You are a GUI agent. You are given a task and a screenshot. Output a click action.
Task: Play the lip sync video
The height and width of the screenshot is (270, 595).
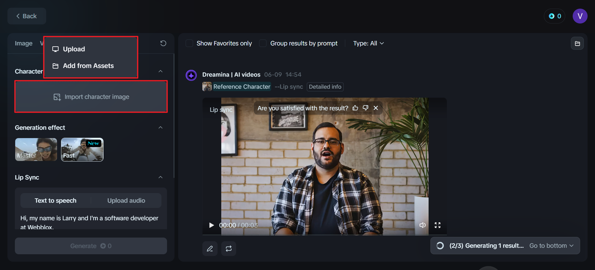pos(211,225)
